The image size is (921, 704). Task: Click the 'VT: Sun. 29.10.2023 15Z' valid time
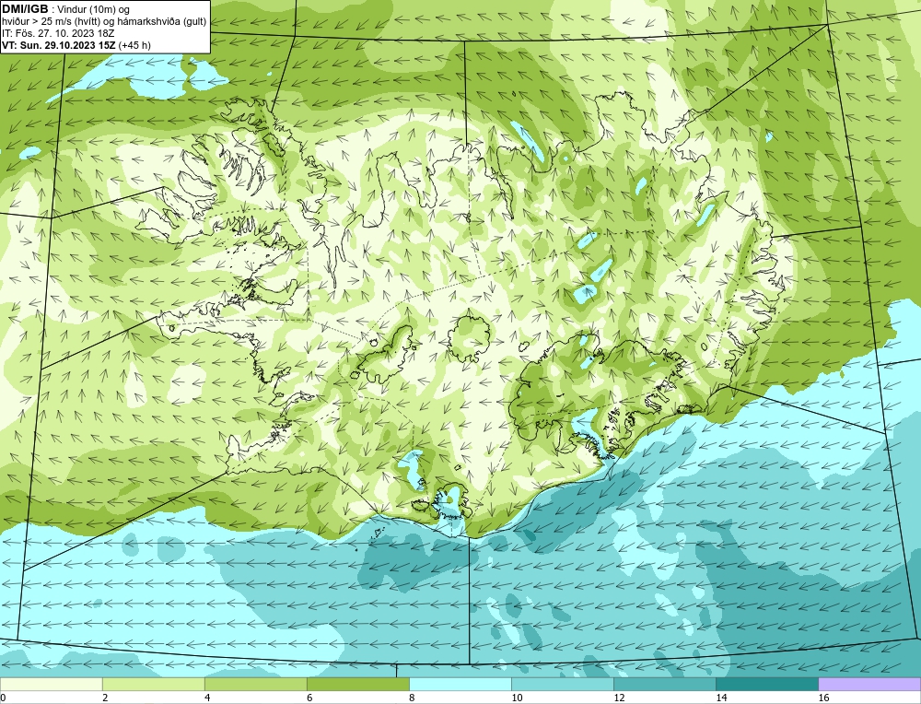coord(59,45)
